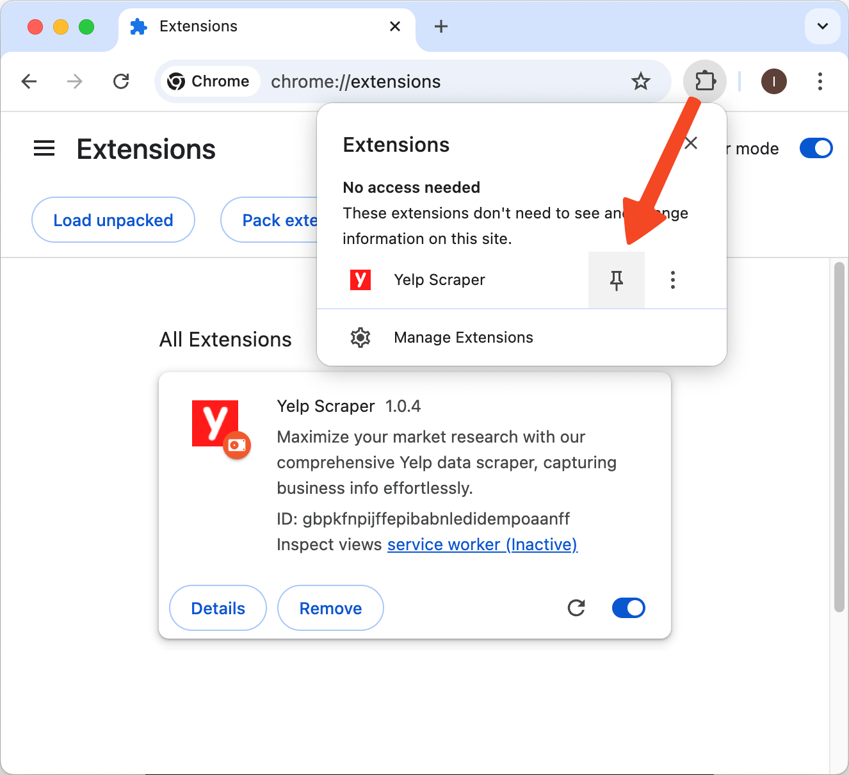Image resolution: width=849 pixels, height=775 pixels.
Task: Click the Load unpacked button
Action: 113,220
